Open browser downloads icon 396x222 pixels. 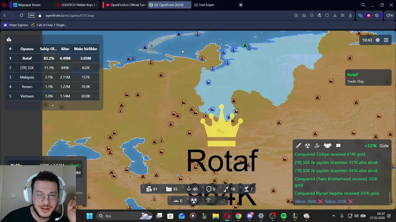335,15
